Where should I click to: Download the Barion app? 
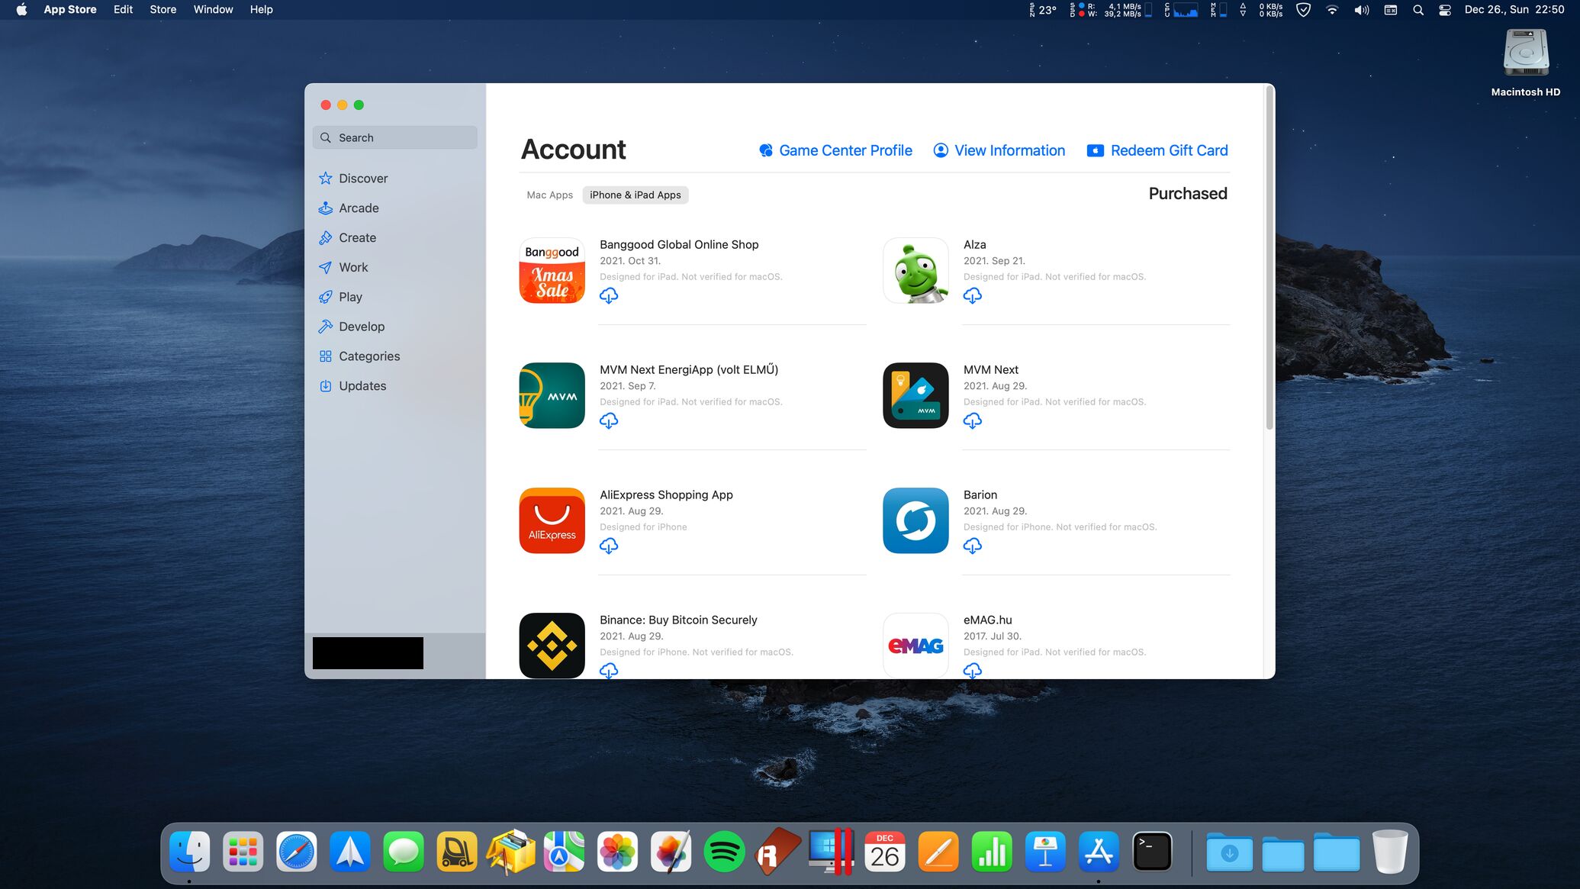[972, 546]
